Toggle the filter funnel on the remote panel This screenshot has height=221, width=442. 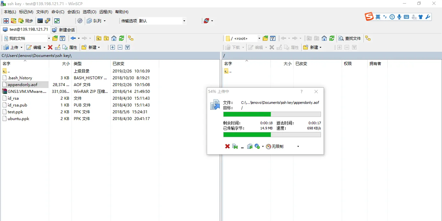[273, 38]
